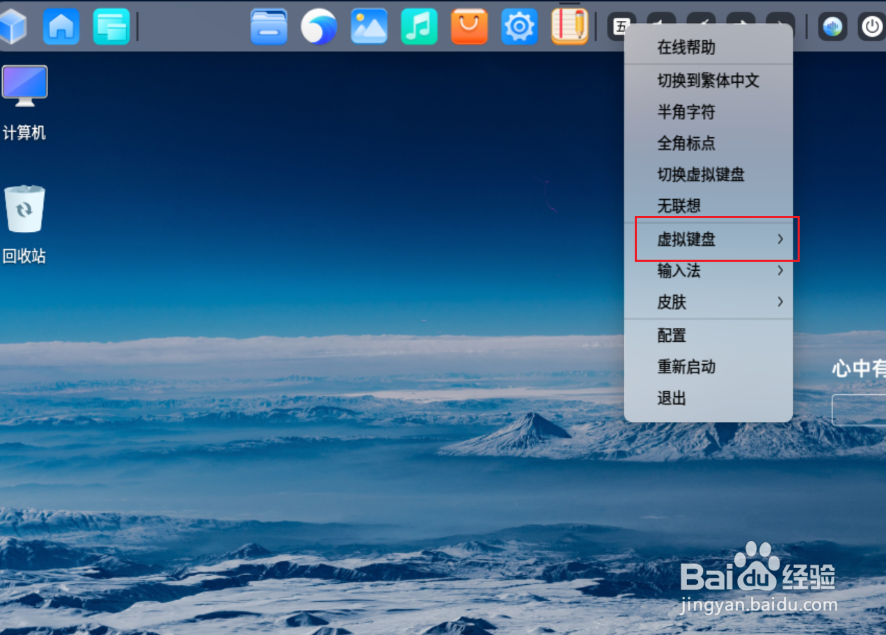This screenshot has width=886, height=635.
Task: Open the file manager from the dock
Action: 269,26
